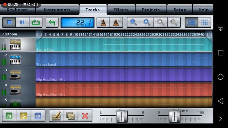Image resolution: width=228 pixels, height=128 pixels.
Task: Open the Projects tab
Action: tap(151, 10)
